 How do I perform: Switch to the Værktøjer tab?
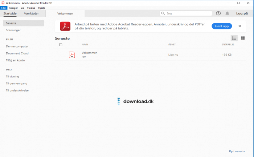[31, 13]
